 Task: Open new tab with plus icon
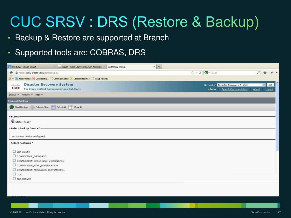tap(159, 67)
